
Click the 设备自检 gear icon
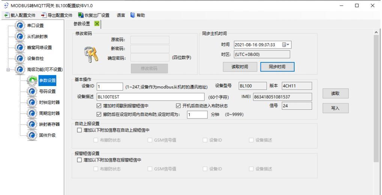coord(20,59)
